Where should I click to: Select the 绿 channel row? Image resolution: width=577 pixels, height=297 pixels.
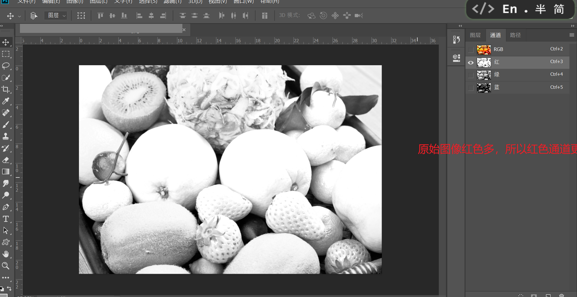pyautogui.click(x=517, y=75)
